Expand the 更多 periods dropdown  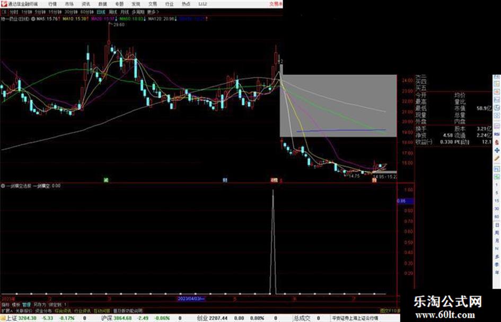(153, 12)
